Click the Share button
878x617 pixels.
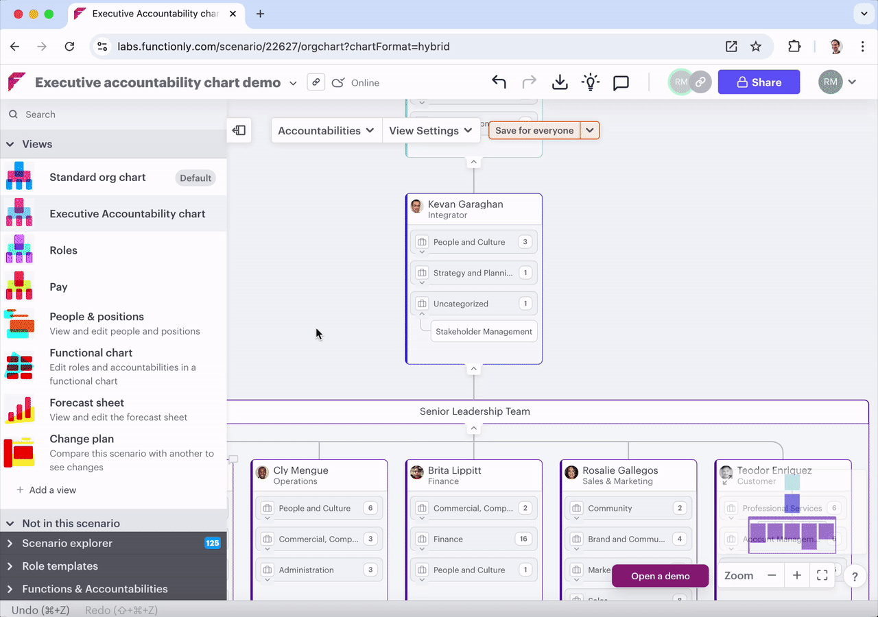pos(759,82)
